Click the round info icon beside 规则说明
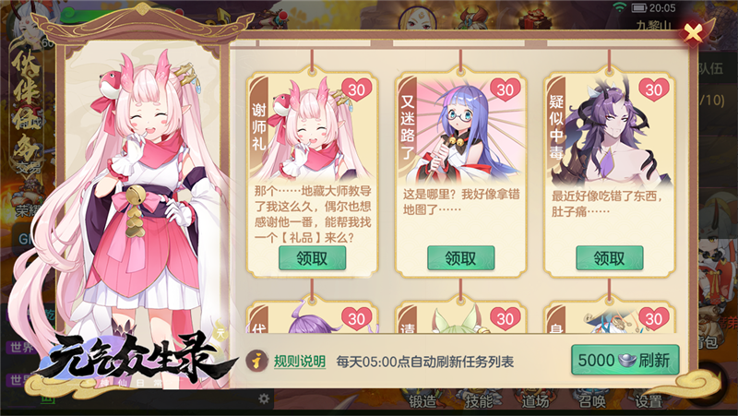Screen dimensions: 738x416 tap(257, 361)
